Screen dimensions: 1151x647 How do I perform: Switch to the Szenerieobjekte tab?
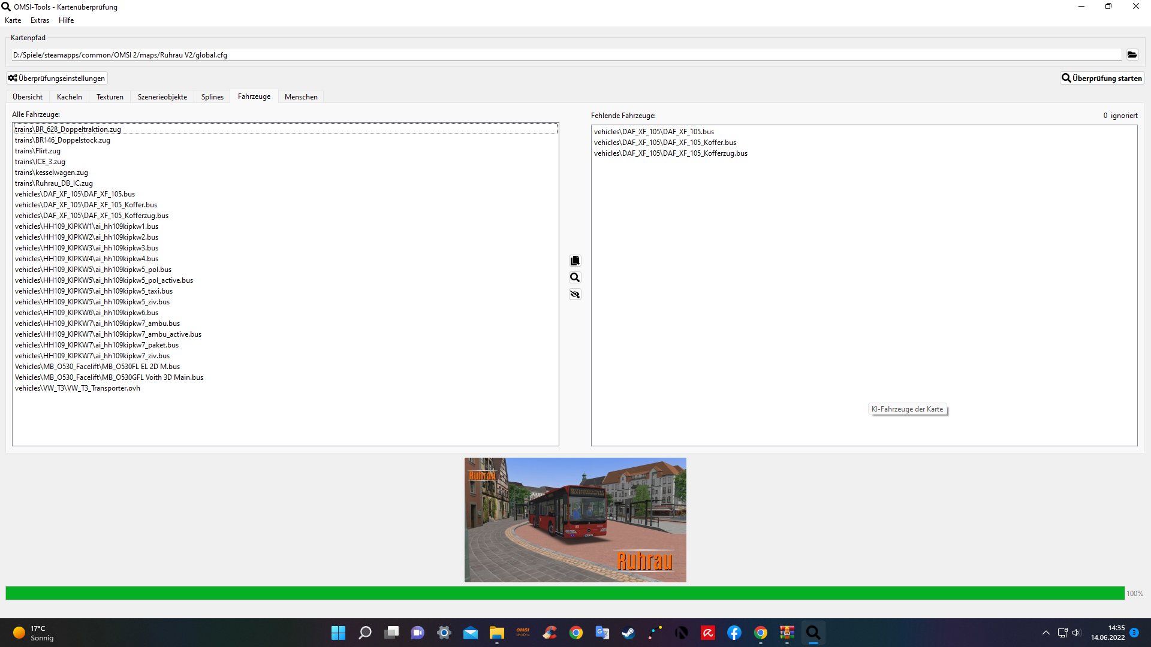[x=162, y=96]
